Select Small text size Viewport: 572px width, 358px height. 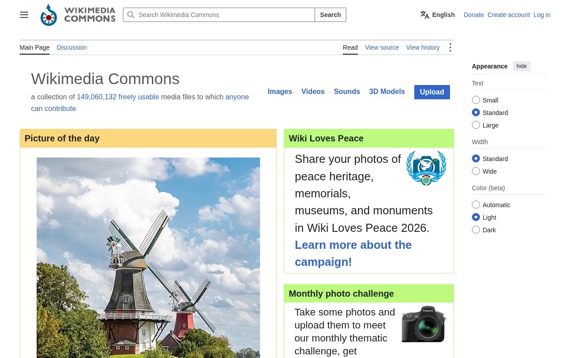pyautogui.click(x=476, y=100)
